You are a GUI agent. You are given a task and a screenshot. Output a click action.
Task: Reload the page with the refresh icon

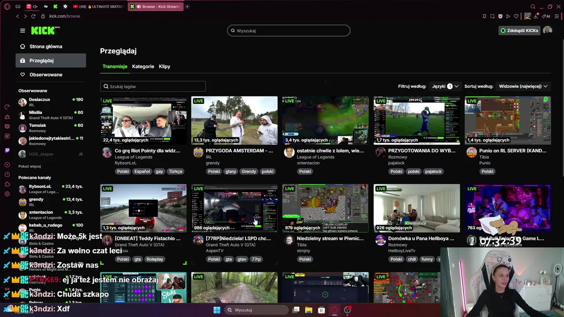(33, 16)
